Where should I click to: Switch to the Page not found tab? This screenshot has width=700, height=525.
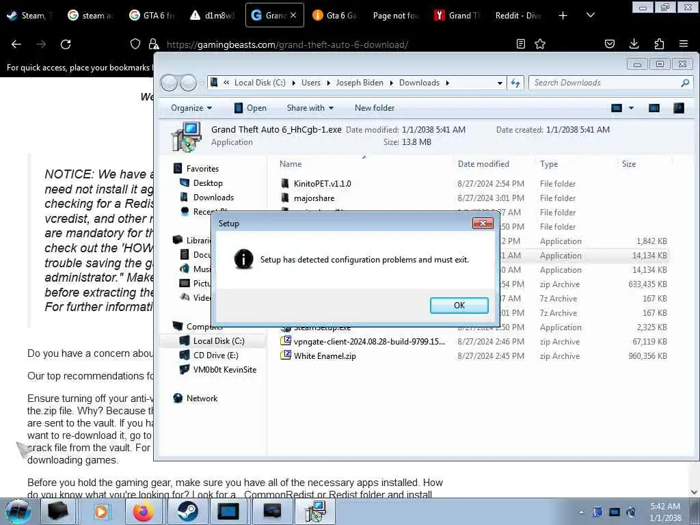[396, 16]
